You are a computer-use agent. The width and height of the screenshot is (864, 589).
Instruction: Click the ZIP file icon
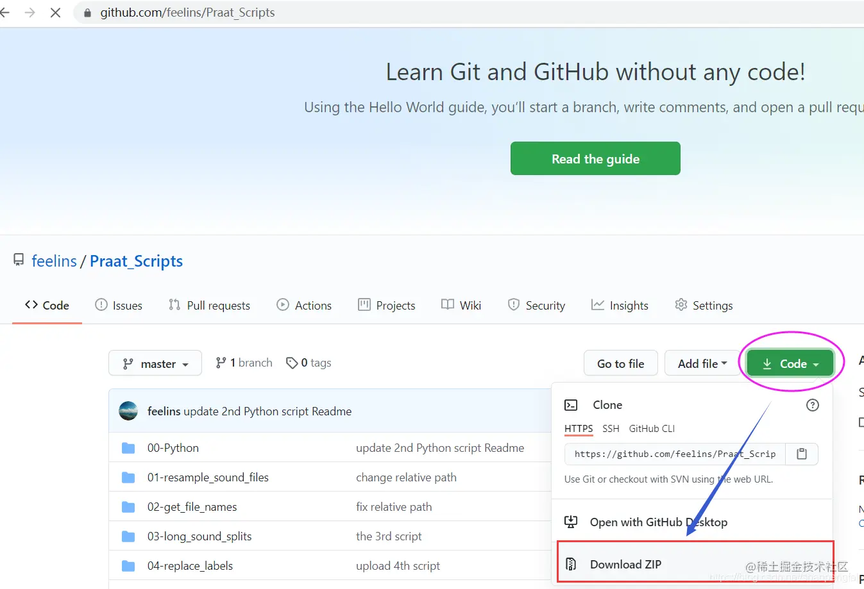tap(571, 564)
